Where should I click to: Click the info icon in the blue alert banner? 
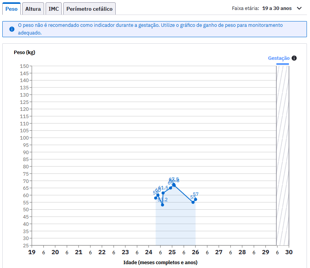[11, 29]
